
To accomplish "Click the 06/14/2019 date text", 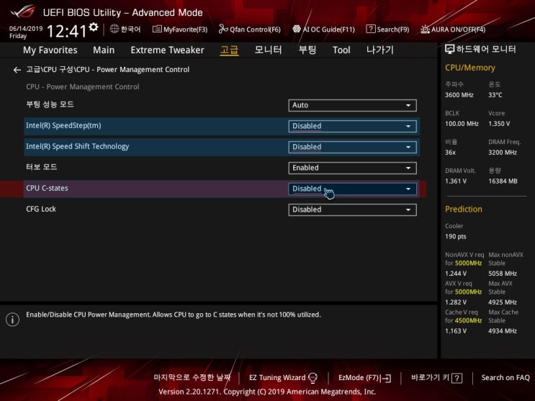I will 26,29.
